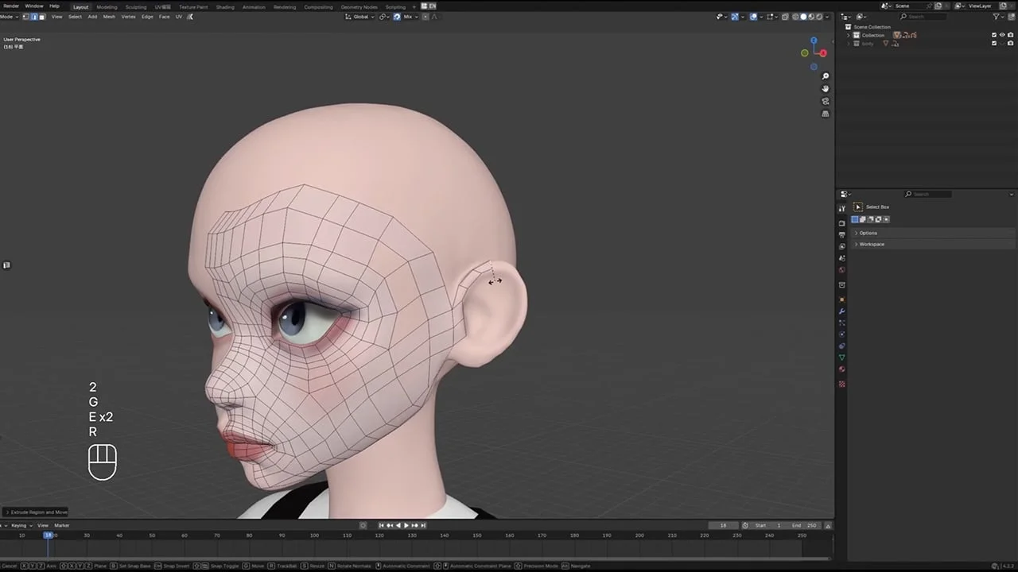The width and height of the screenshot is (1018, 572).
Task: Click the camera view icon in viewport gizmos
Action: (826, 101)
